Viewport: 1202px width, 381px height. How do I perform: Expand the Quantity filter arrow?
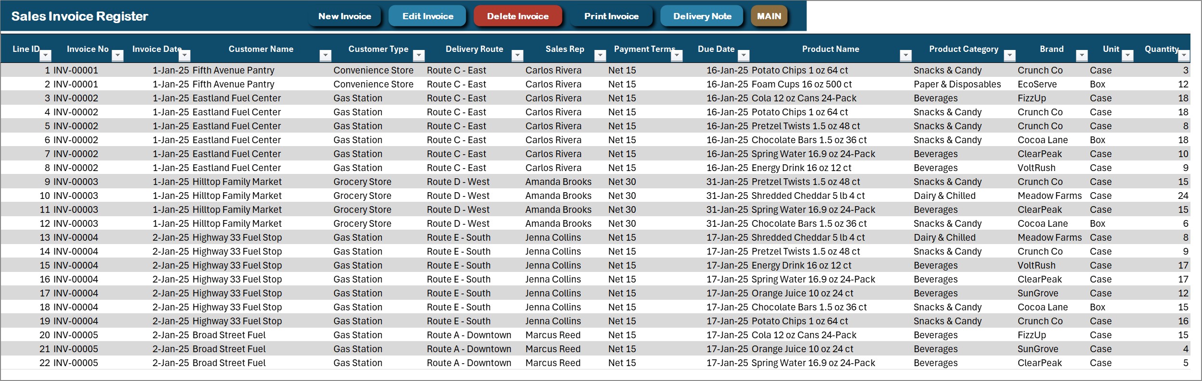[1184, 56]
